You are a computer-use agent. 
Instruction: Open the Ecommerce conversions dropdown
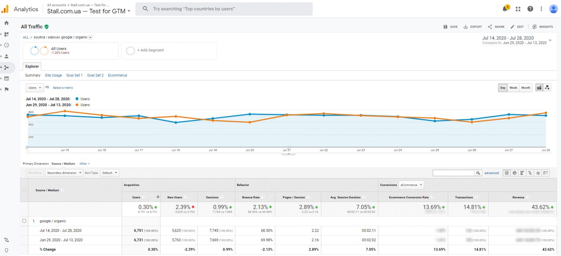point(411,185)
